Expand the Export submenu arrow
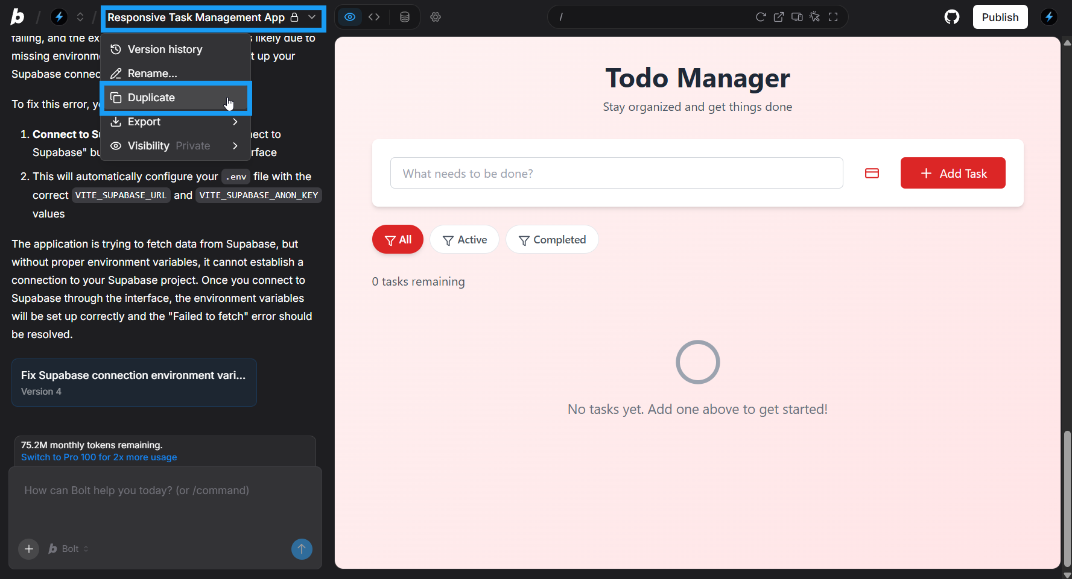Image resolution: width=1072 pixels, height=579 pixels. coord(235,122)
